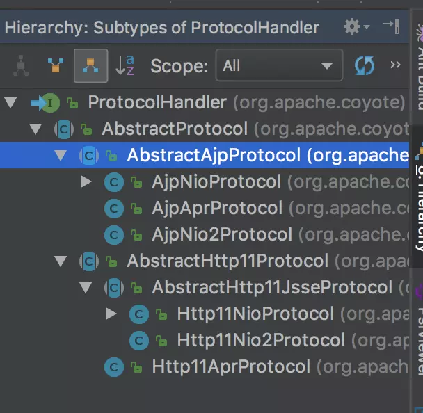Open the Scope dropdown
423x413 pixels.
coord(287,66)
